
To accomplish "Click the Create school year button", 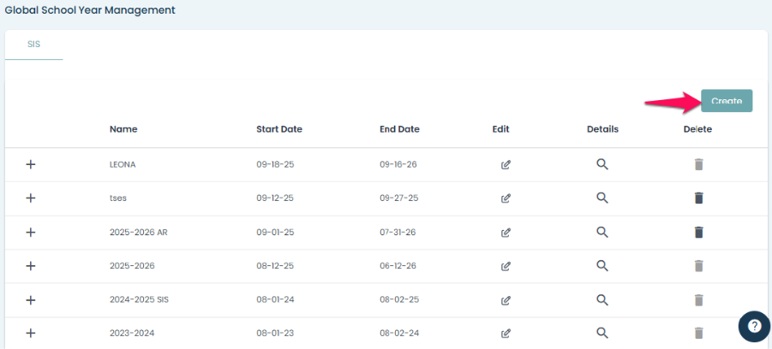I will click(726, 101).
